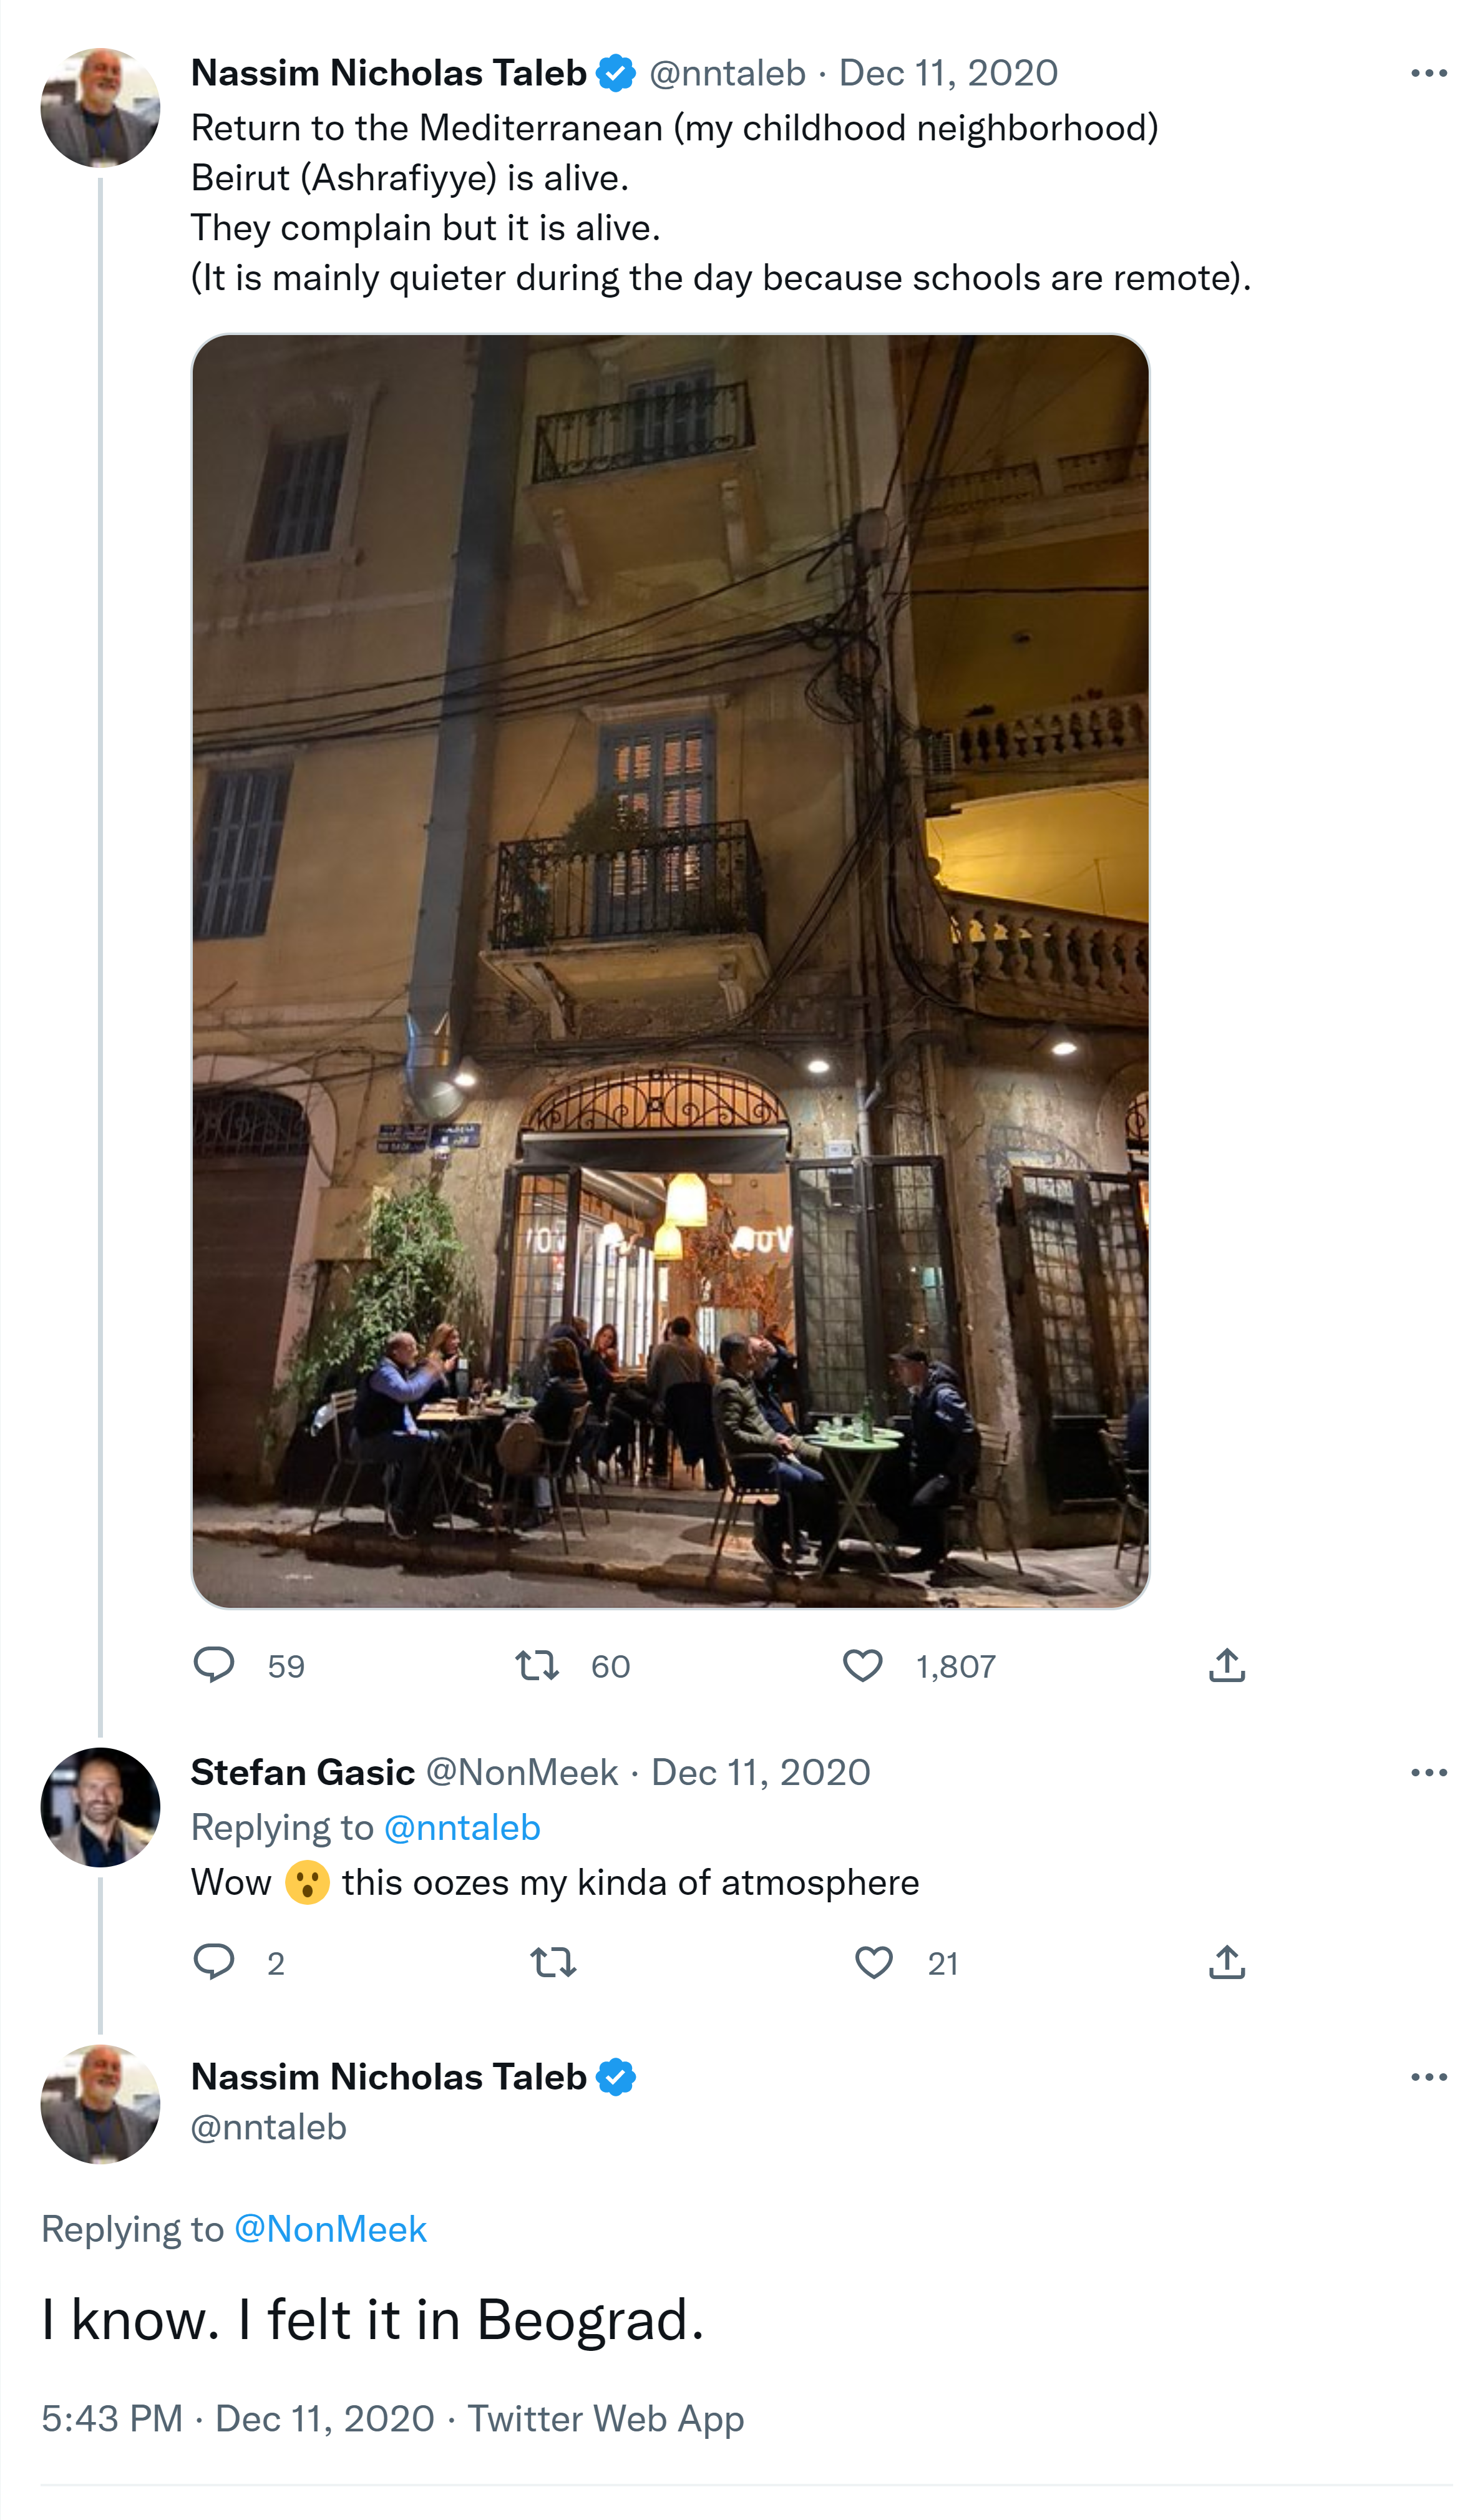The height and width of the screenshot is (2520, 1470).
Task: Open the @nntaleb mention link
Action: pyautogui.click(x=462, y=1827)
